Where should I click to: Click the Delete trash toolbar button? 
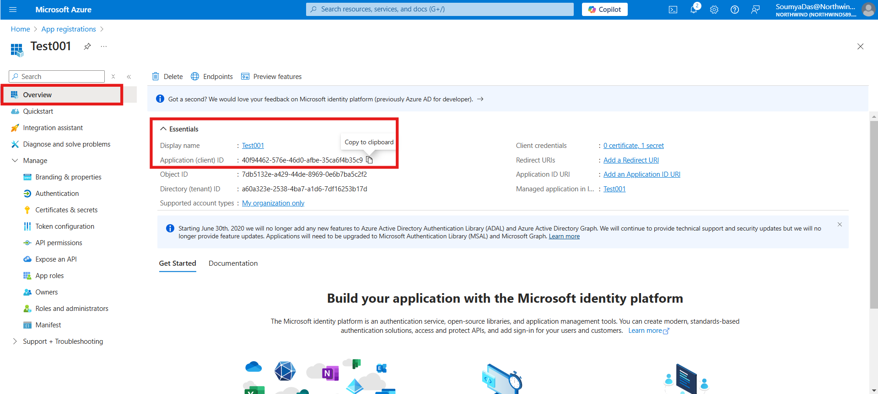167,77
